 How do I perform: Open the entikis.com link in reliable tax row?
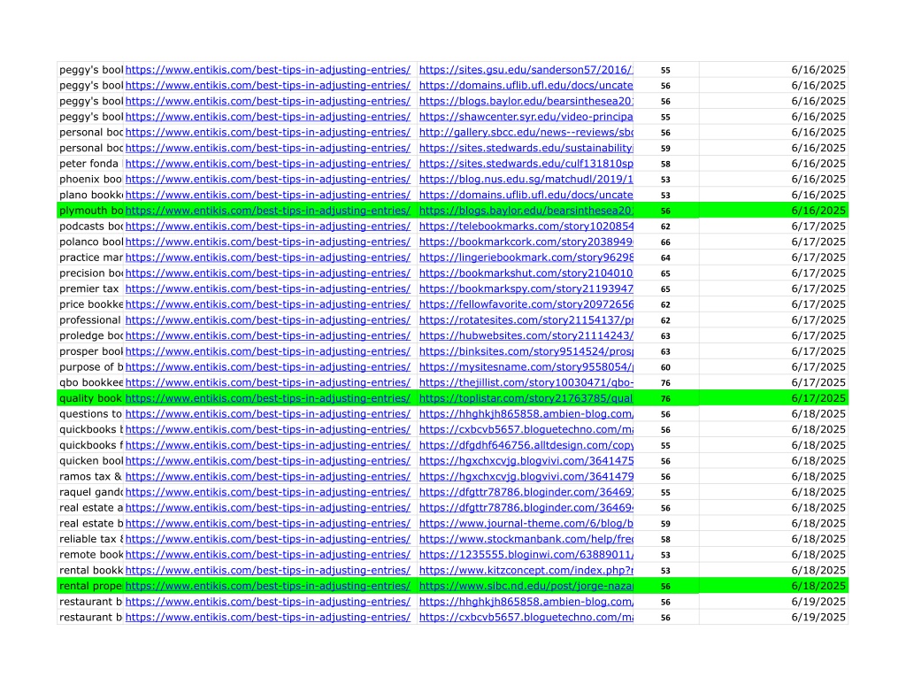pyautogui.click(x=267, y=539)
